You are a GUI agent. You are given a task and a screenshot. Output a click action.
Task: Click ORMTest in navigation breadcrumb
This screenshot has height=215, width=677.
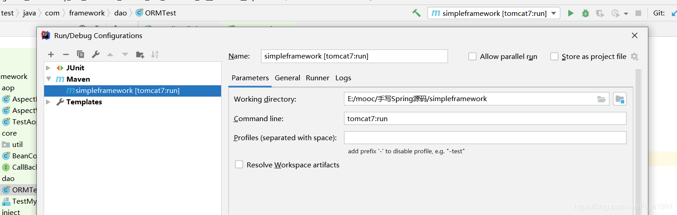point(161,13)
